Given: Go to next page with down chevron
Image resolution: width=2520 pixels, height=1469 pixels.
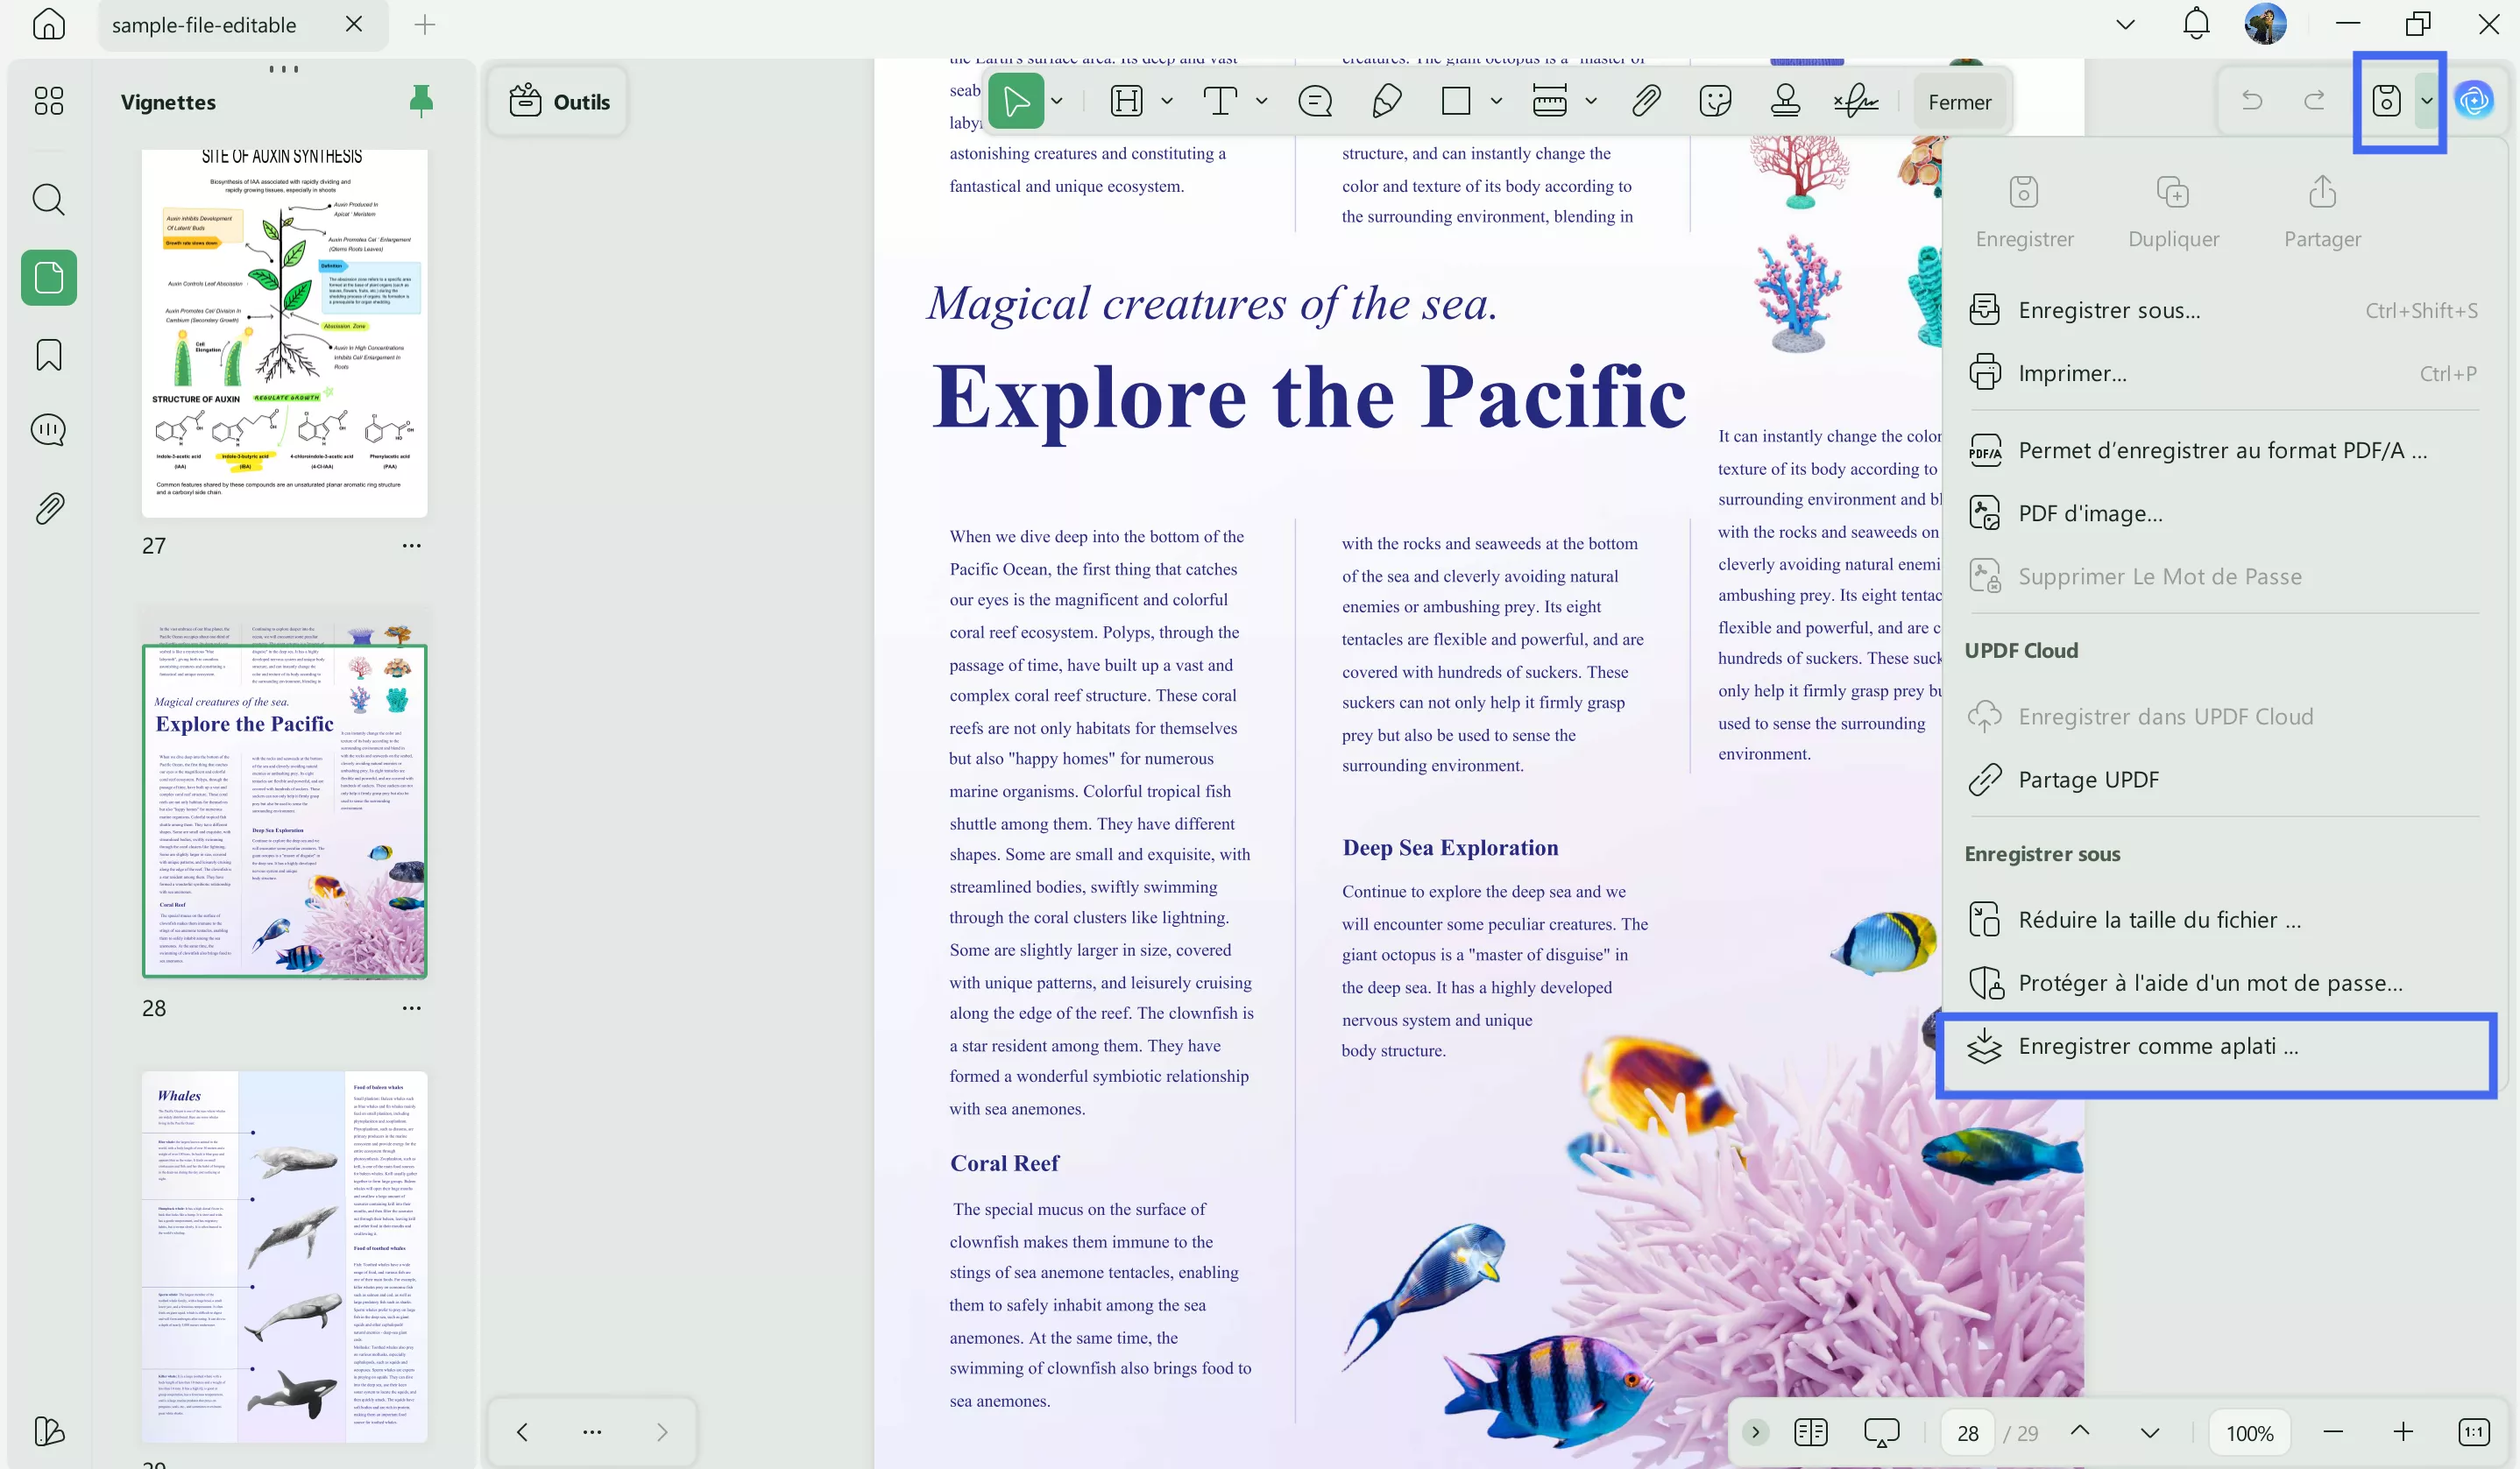Looking at the screenshot, I should [x=2149, y=1432].
